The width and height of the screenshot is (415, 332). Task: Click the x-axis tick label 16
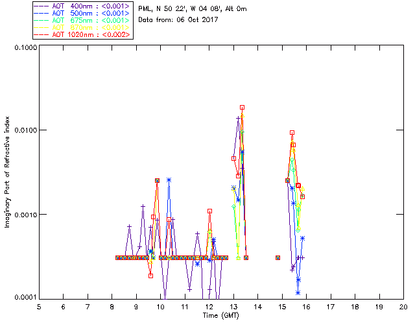[x=306, y=307]
